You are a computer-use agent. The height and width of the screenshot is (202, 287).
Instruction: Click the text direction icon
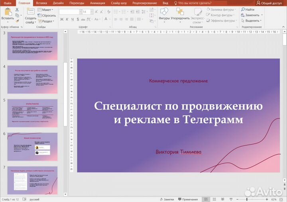(151, 10)
